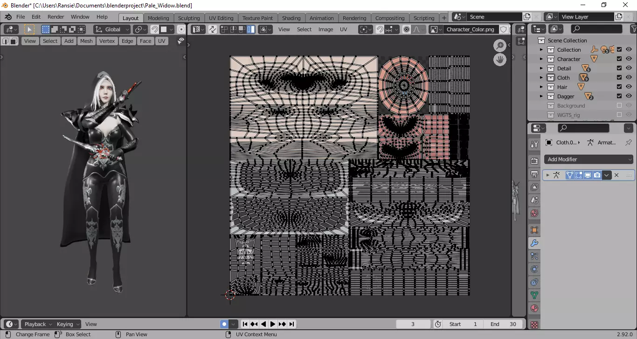Hide the Cloth collection with eye icon
The width and height of the screenshot is (637, 339).
coord(629,78)
